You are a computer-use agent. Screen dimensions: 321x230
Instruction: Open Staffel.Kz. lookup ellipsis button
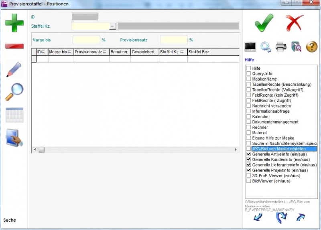[113, 26]
